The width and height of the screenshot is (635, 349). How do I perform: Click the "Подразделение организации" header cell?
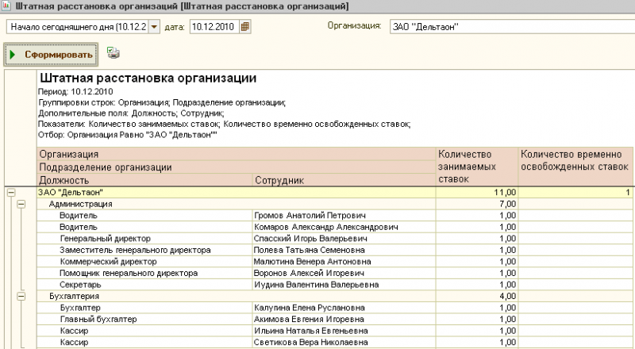click(x=237, y=167)
